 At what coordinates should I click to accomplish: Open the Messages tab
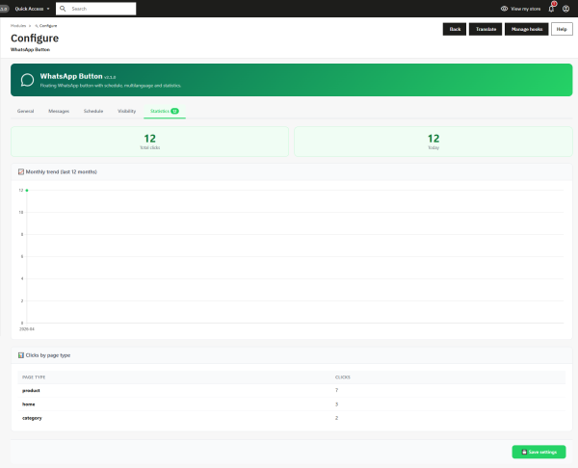(x=59, y=111)
